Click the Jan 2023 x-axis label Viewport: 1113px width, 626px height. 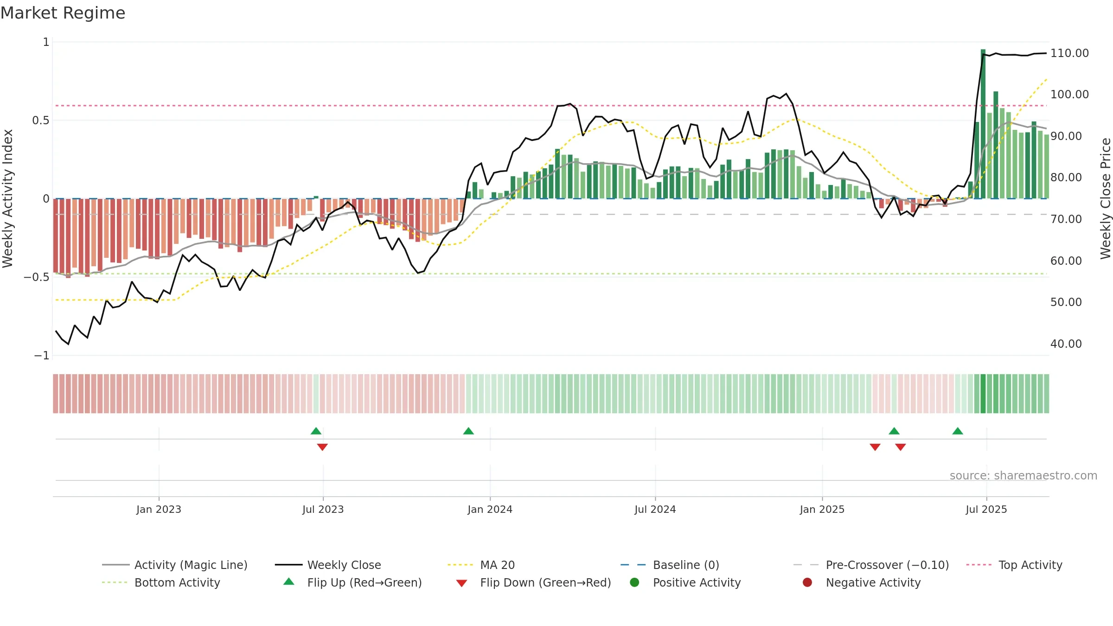pos(159,509)
